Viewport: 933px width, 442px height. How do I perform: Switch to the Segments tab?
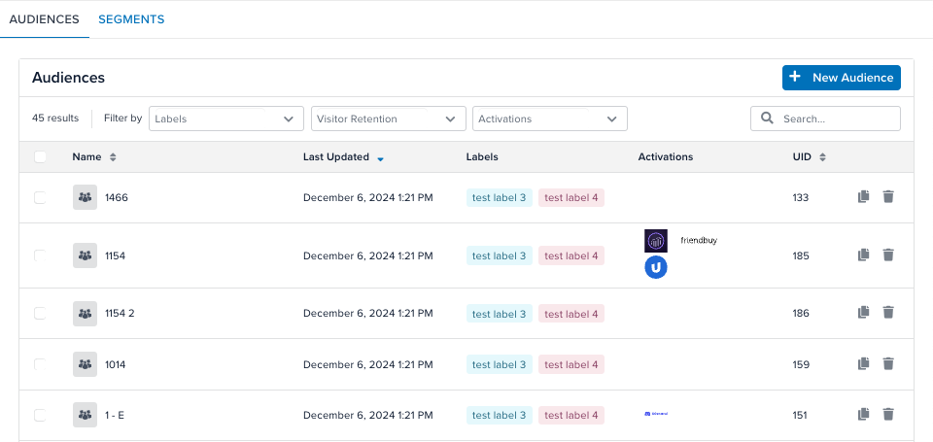pyautogui.click(x=131, y=19)
